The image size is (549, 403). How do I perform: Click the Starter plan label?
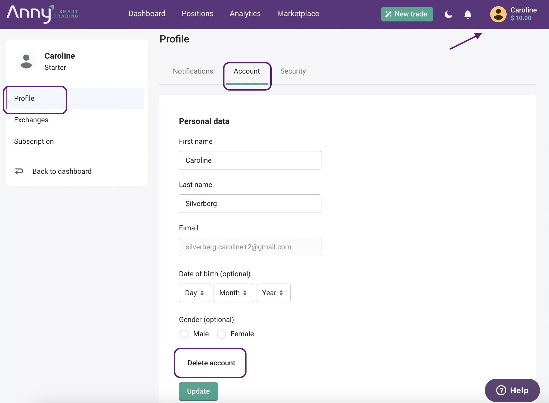click(55, 67)
